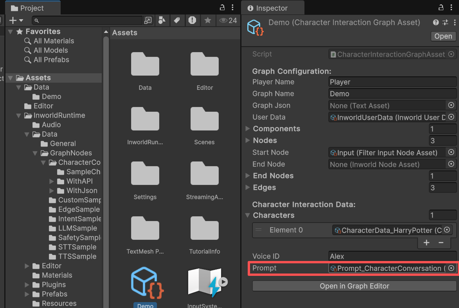Image resolution: width=459 pixels, height=308 pixels.
Task: Open the Inspector panel three-dot menu
Action: point(451,7)
